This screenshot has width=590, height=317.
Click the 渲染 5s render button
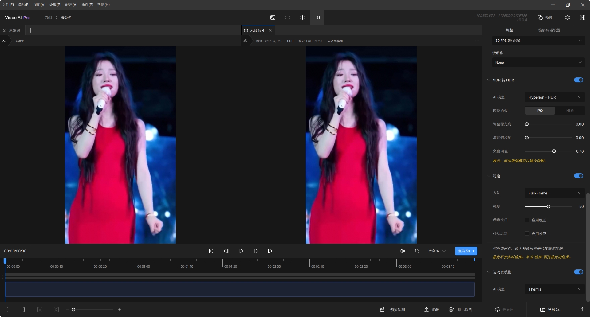pos(466,251)
